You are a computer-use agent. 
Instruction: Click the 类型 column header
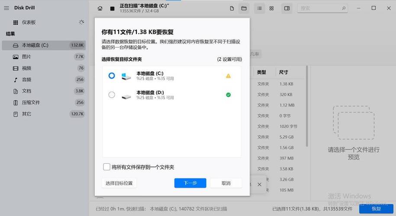(261, 72)
